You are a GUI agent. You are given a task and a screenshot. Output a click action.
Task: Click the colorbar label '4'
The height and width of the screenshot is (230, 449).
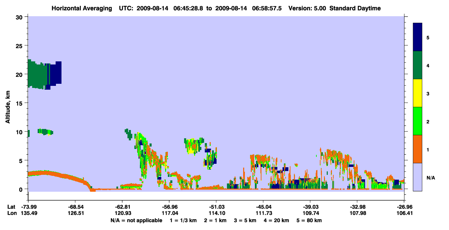(428, 65)
